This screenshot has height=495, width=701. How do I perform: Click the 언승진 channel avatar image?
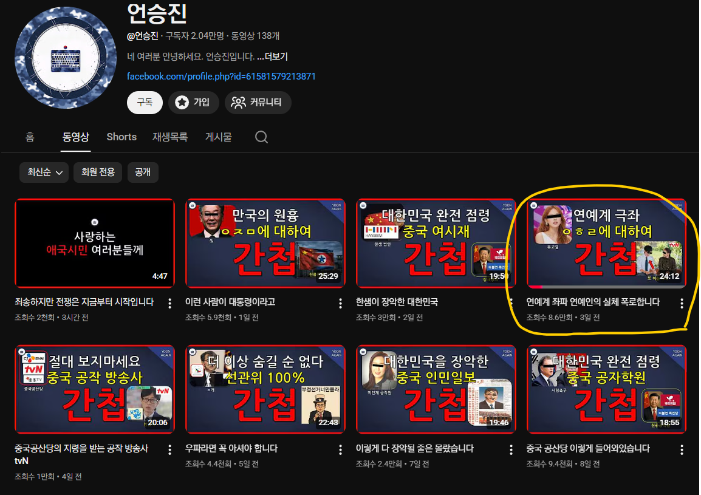click(66, 58)
